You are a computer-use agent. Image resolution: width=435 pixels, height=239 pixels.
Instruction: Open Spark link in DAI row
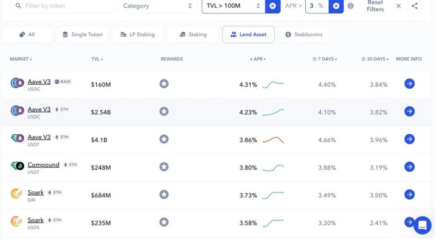point(35,192)
